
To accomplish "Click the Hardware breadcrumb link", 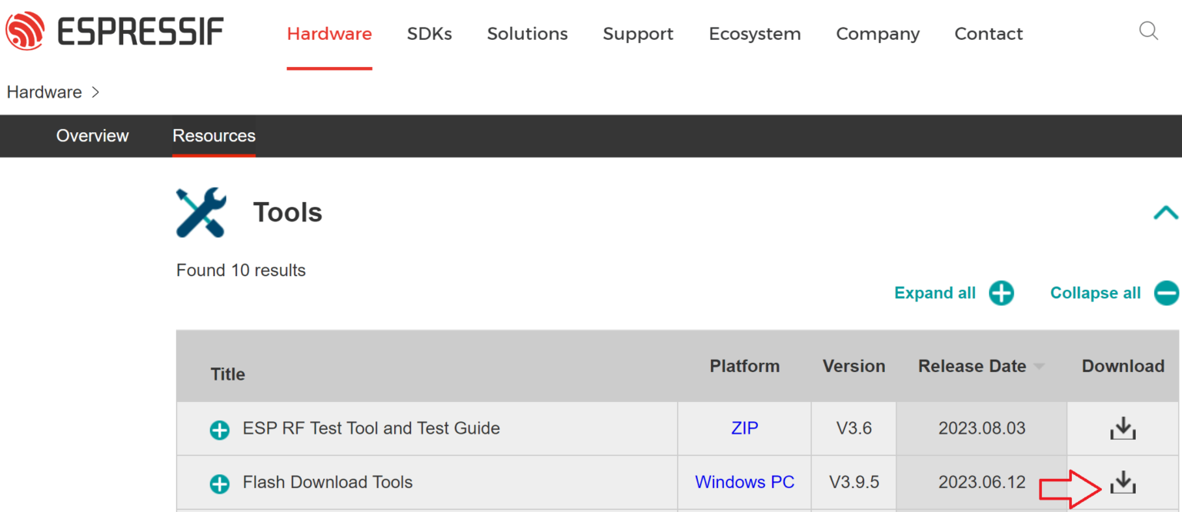I will pos(44,92).
